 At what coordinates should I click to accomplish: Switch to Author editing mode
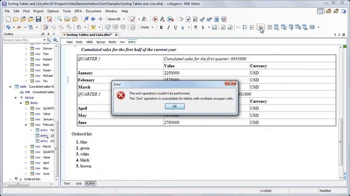tap(90, 183)
